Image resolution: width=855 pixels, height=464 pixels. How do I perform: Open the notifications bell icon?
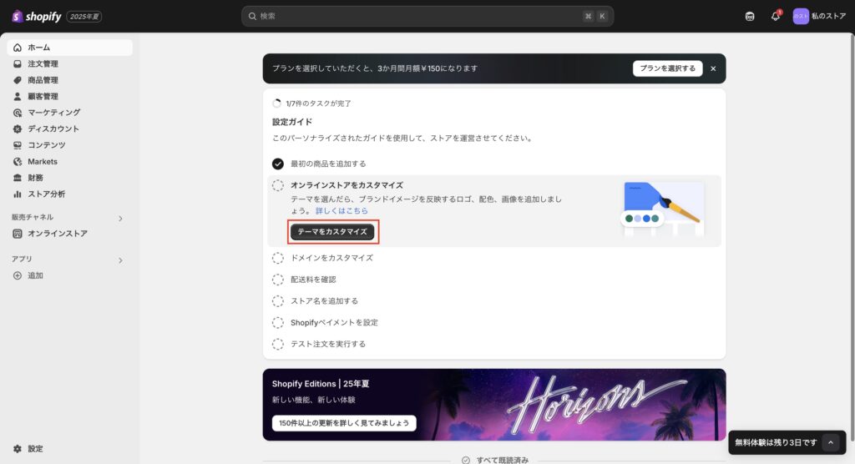pyautogui.click(x=775, y=16)
